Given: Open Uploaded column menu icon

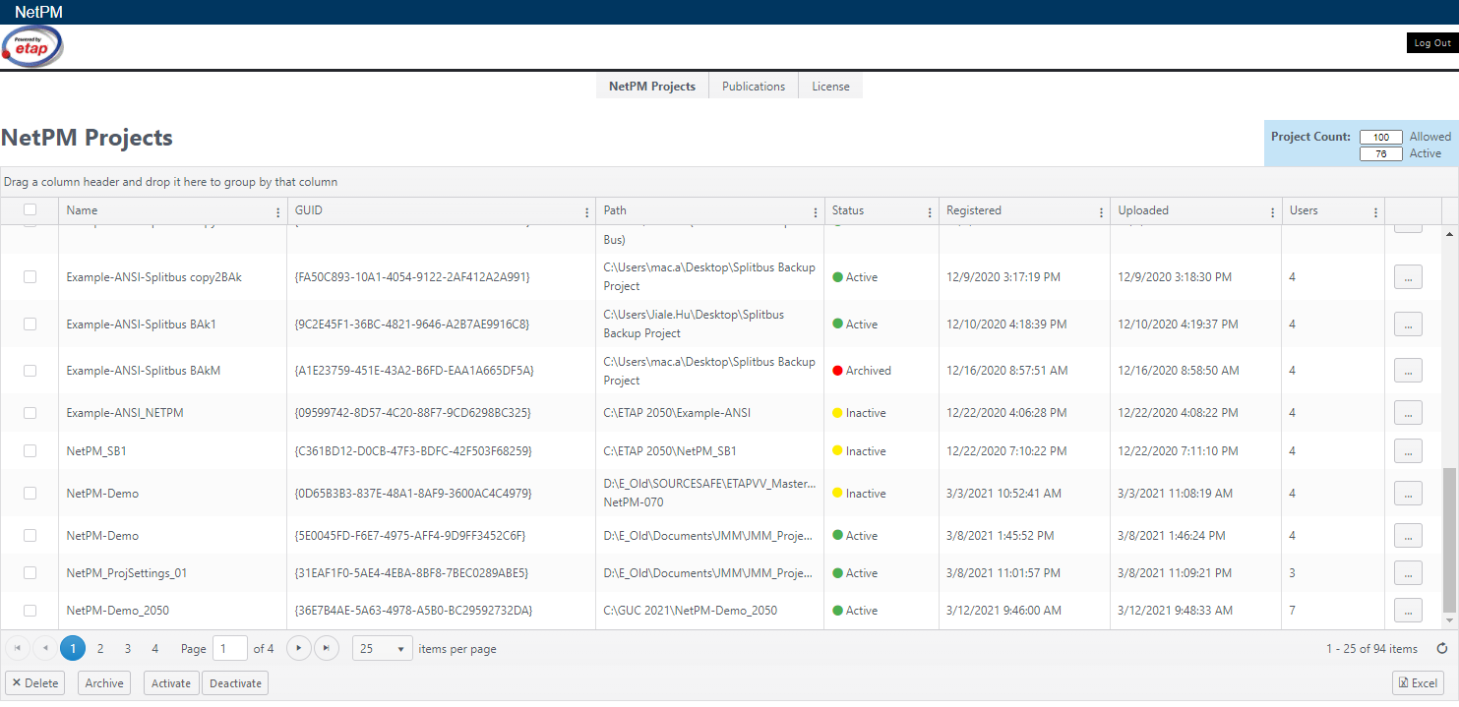Looking at the screenshot, I should (x=1273, y=211).
